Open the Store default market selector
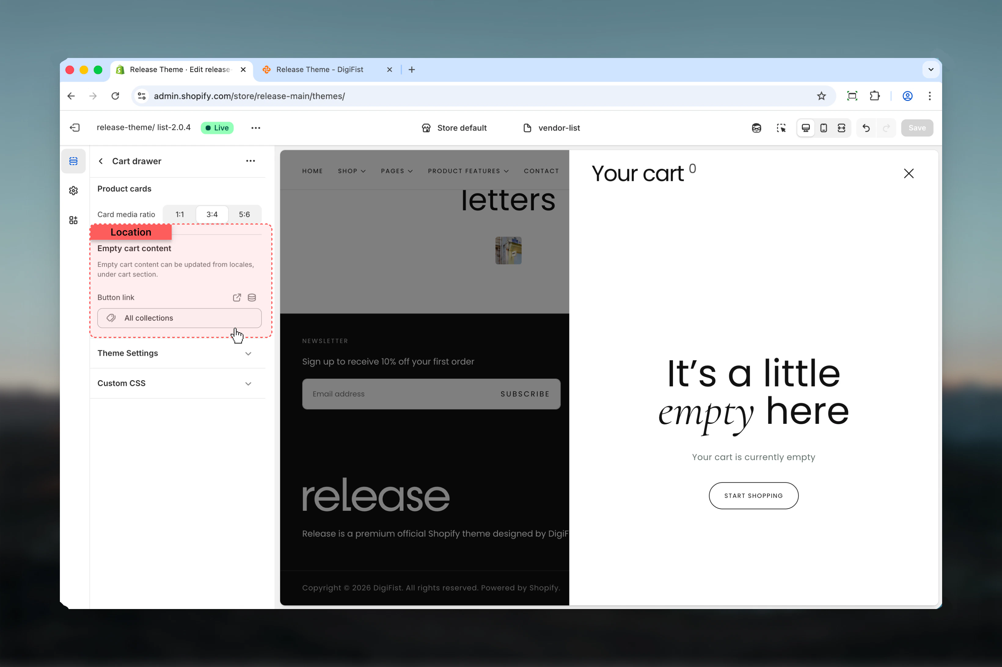The height and width of the screenshot is (667, 1002). [454, 128]
